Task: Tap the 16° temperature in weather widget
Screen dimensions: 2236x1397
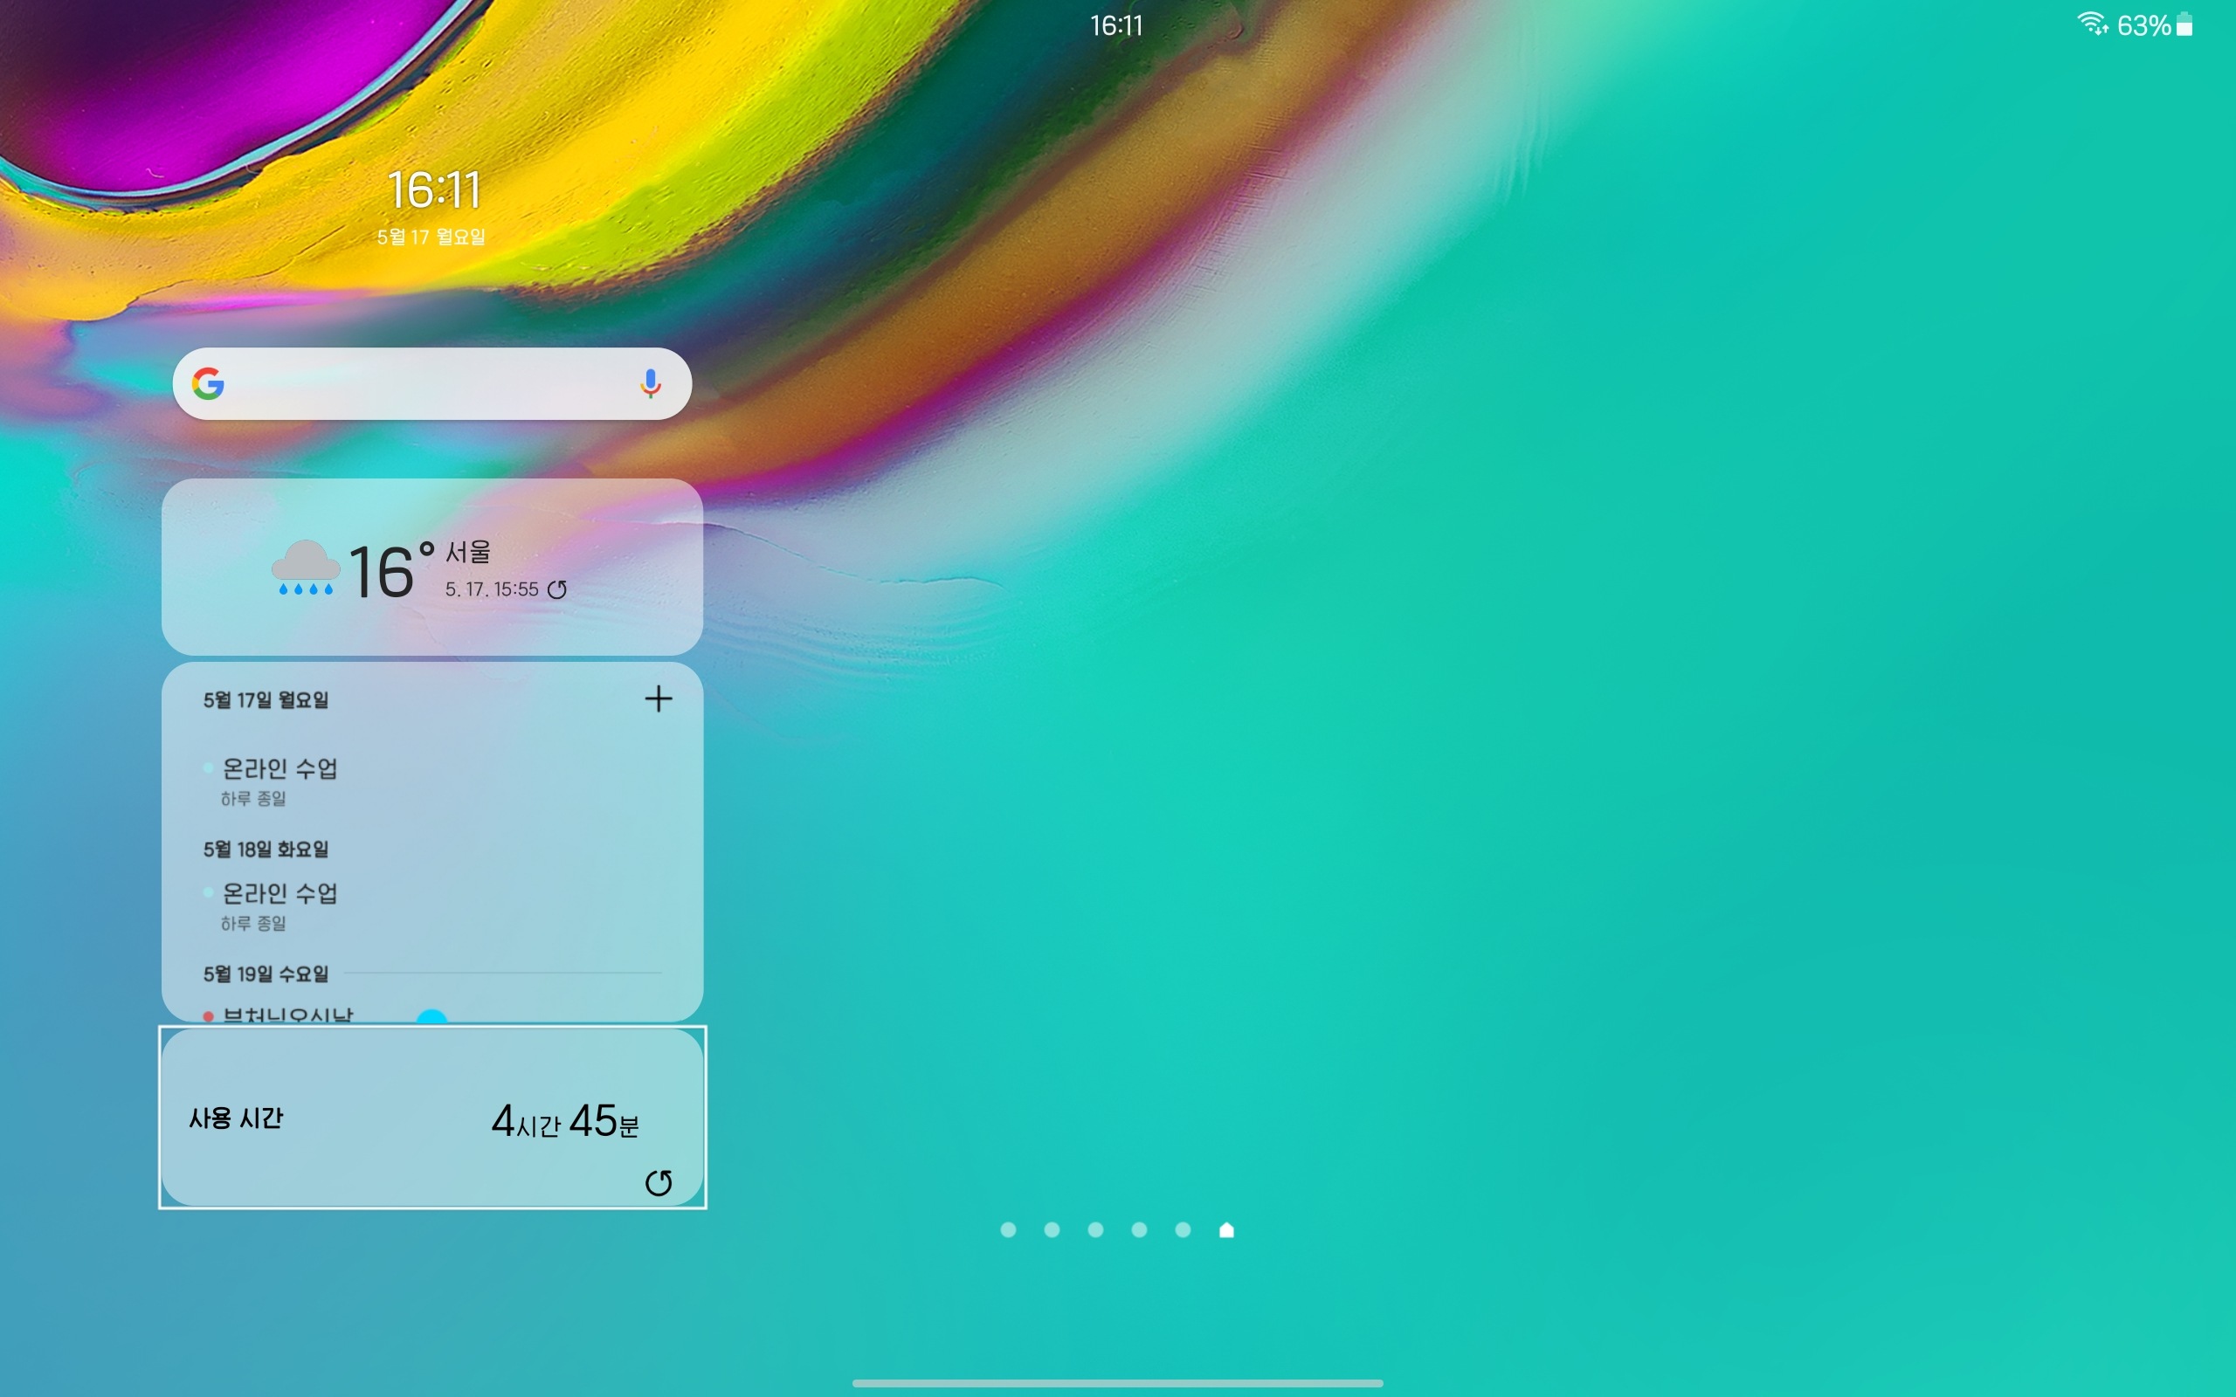Action: (x=388, y=573)
